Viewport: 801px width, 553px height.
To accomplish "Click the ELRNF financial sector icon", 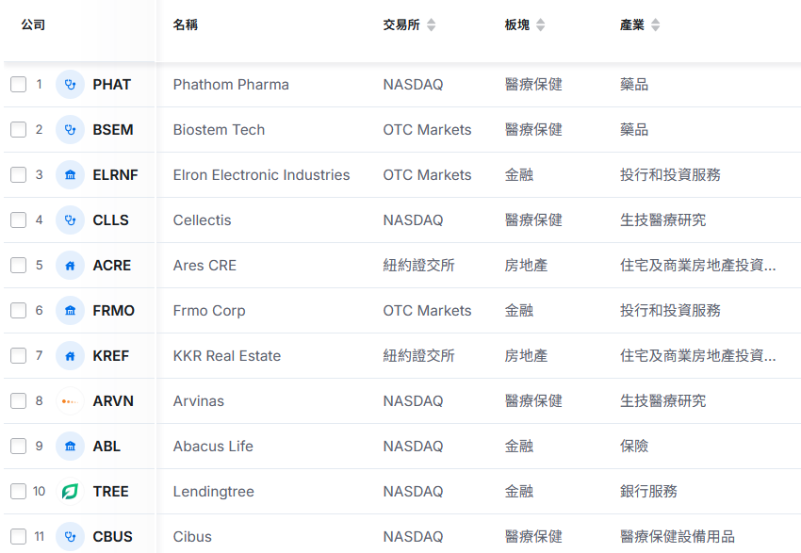I will [x=70, y=174].
